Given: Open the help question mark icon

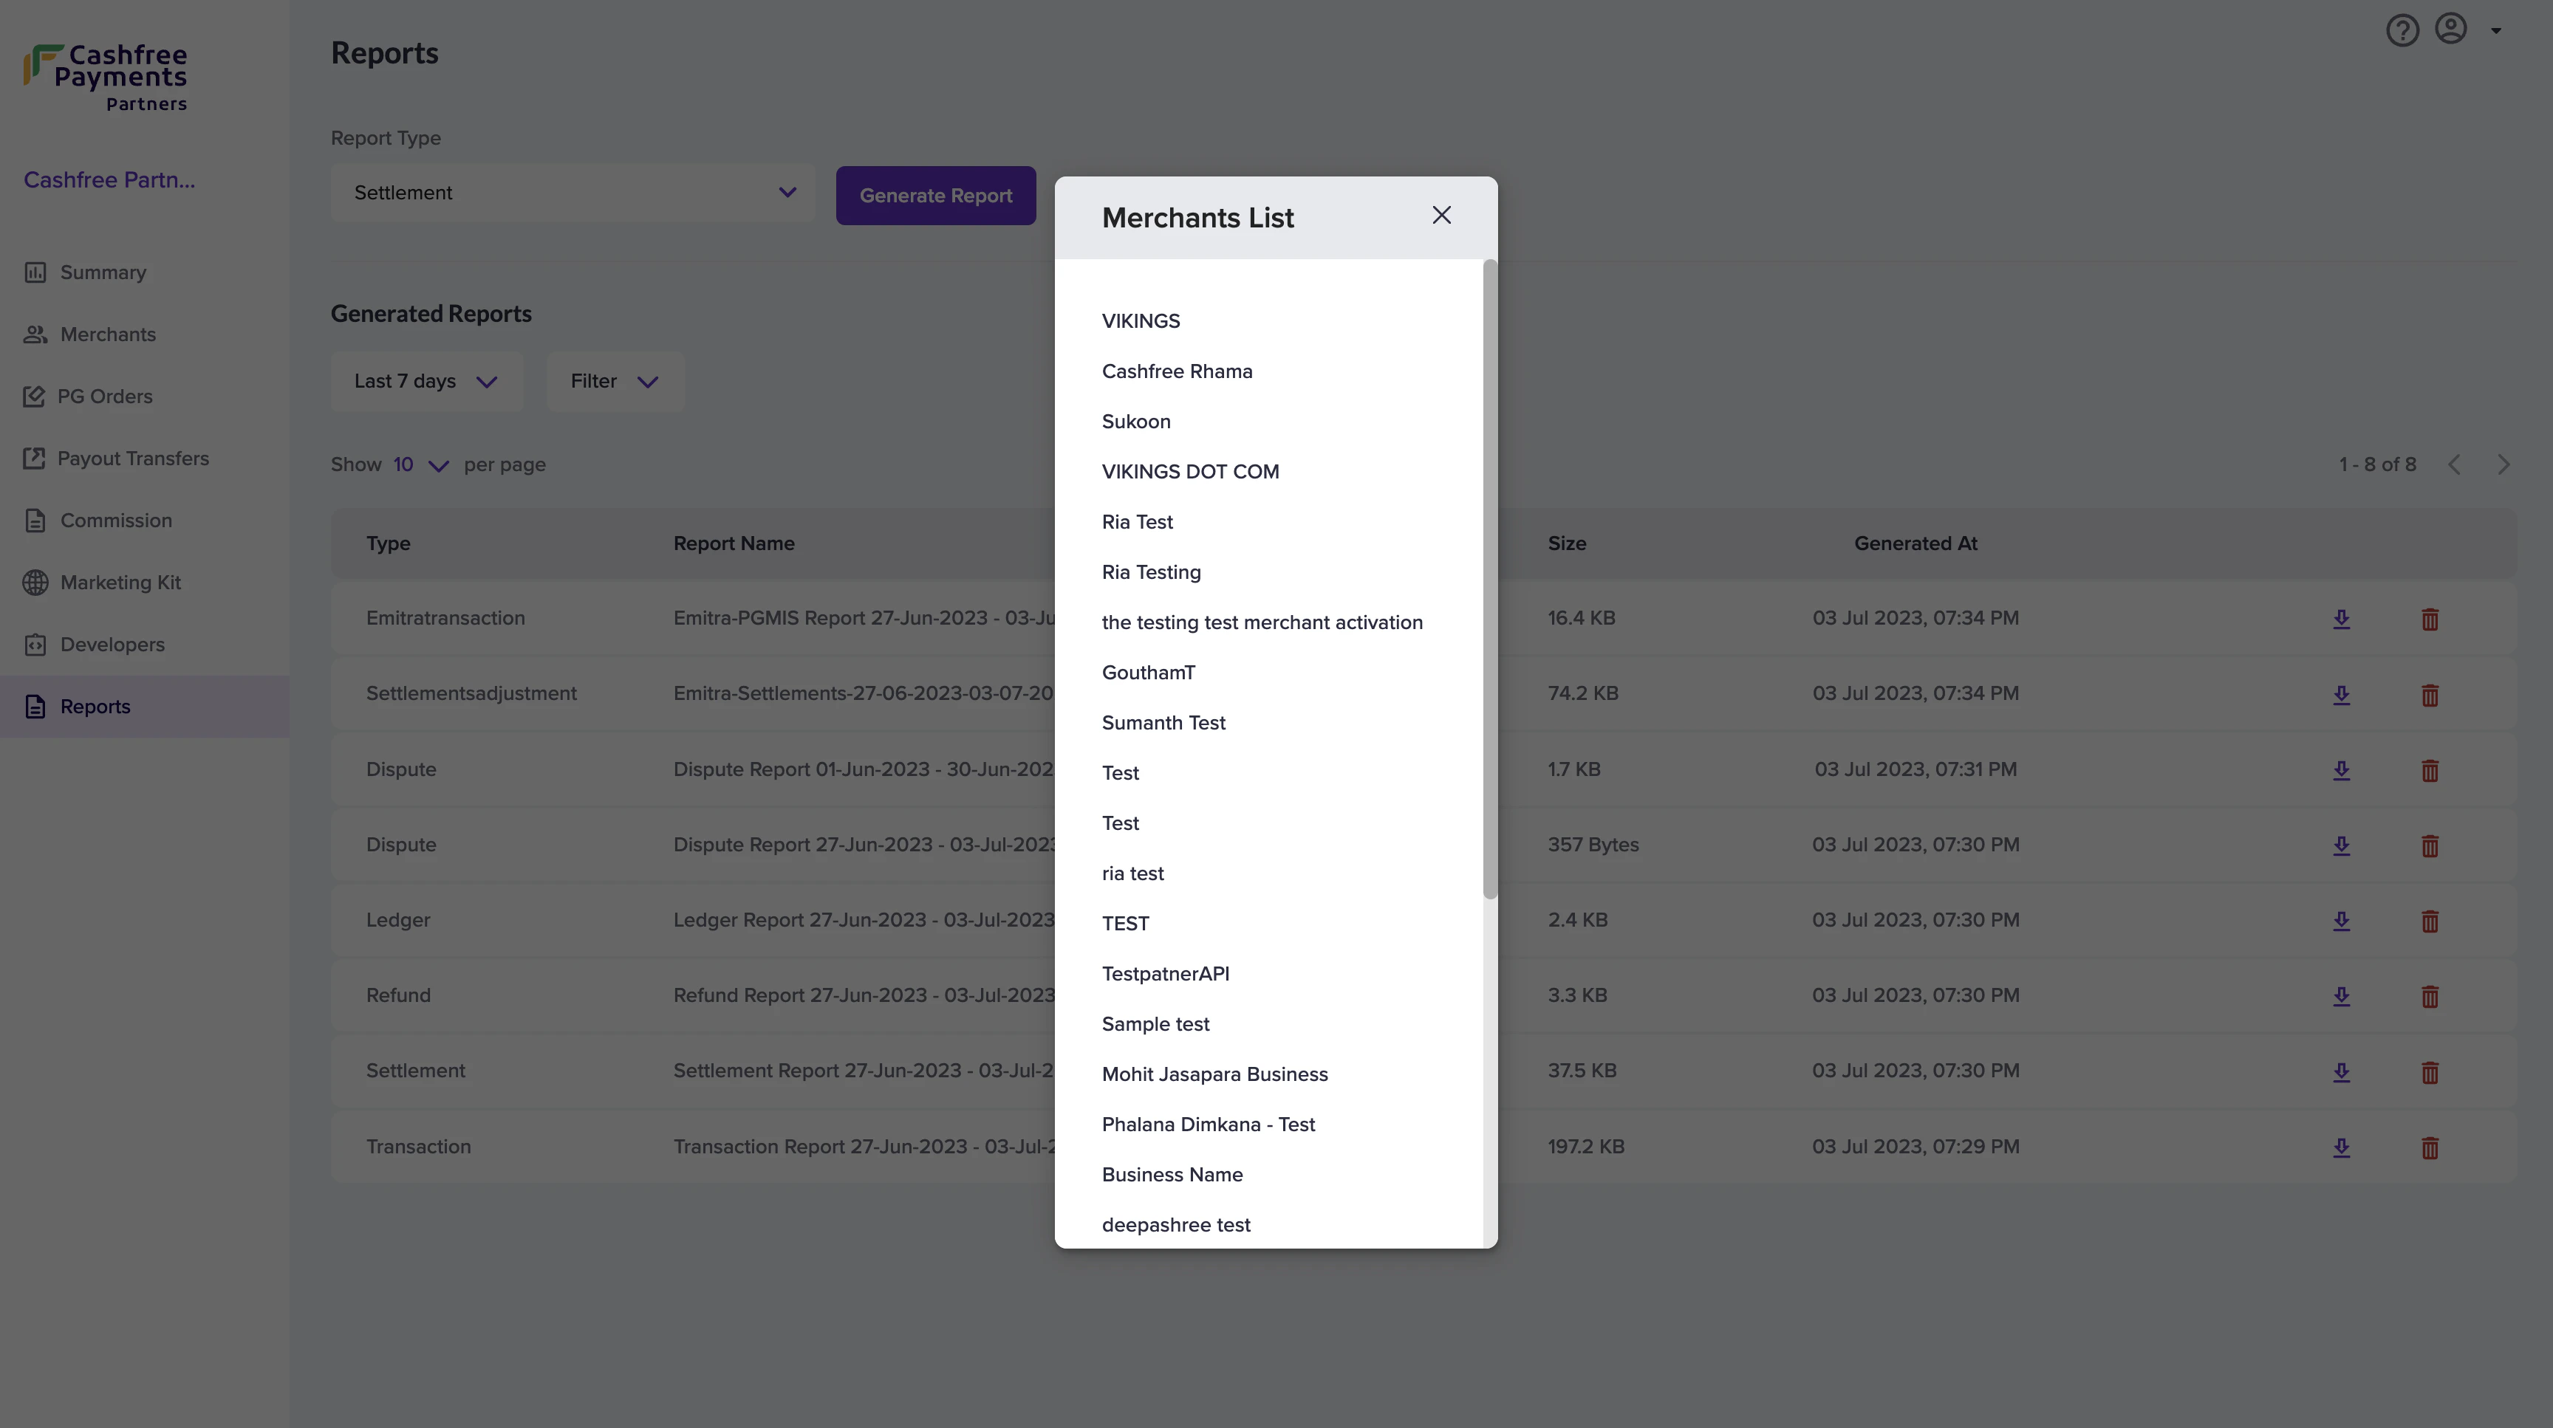Looking at the screenshot, I should [2402, 31].
